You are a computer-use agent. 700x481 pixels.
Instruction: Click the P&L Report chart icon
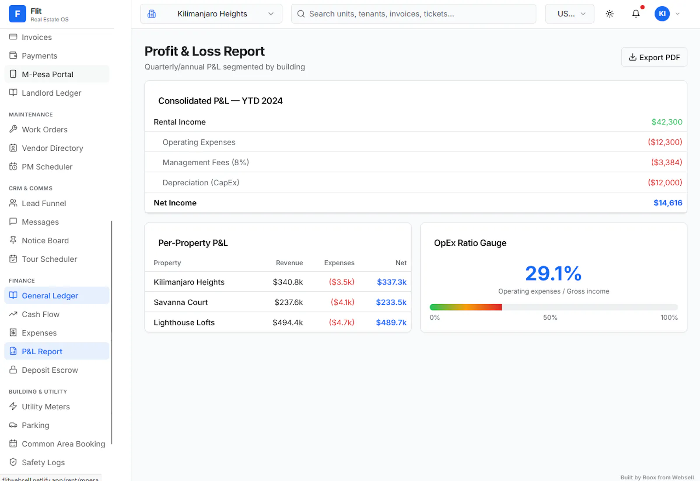[x=13, y=351]
